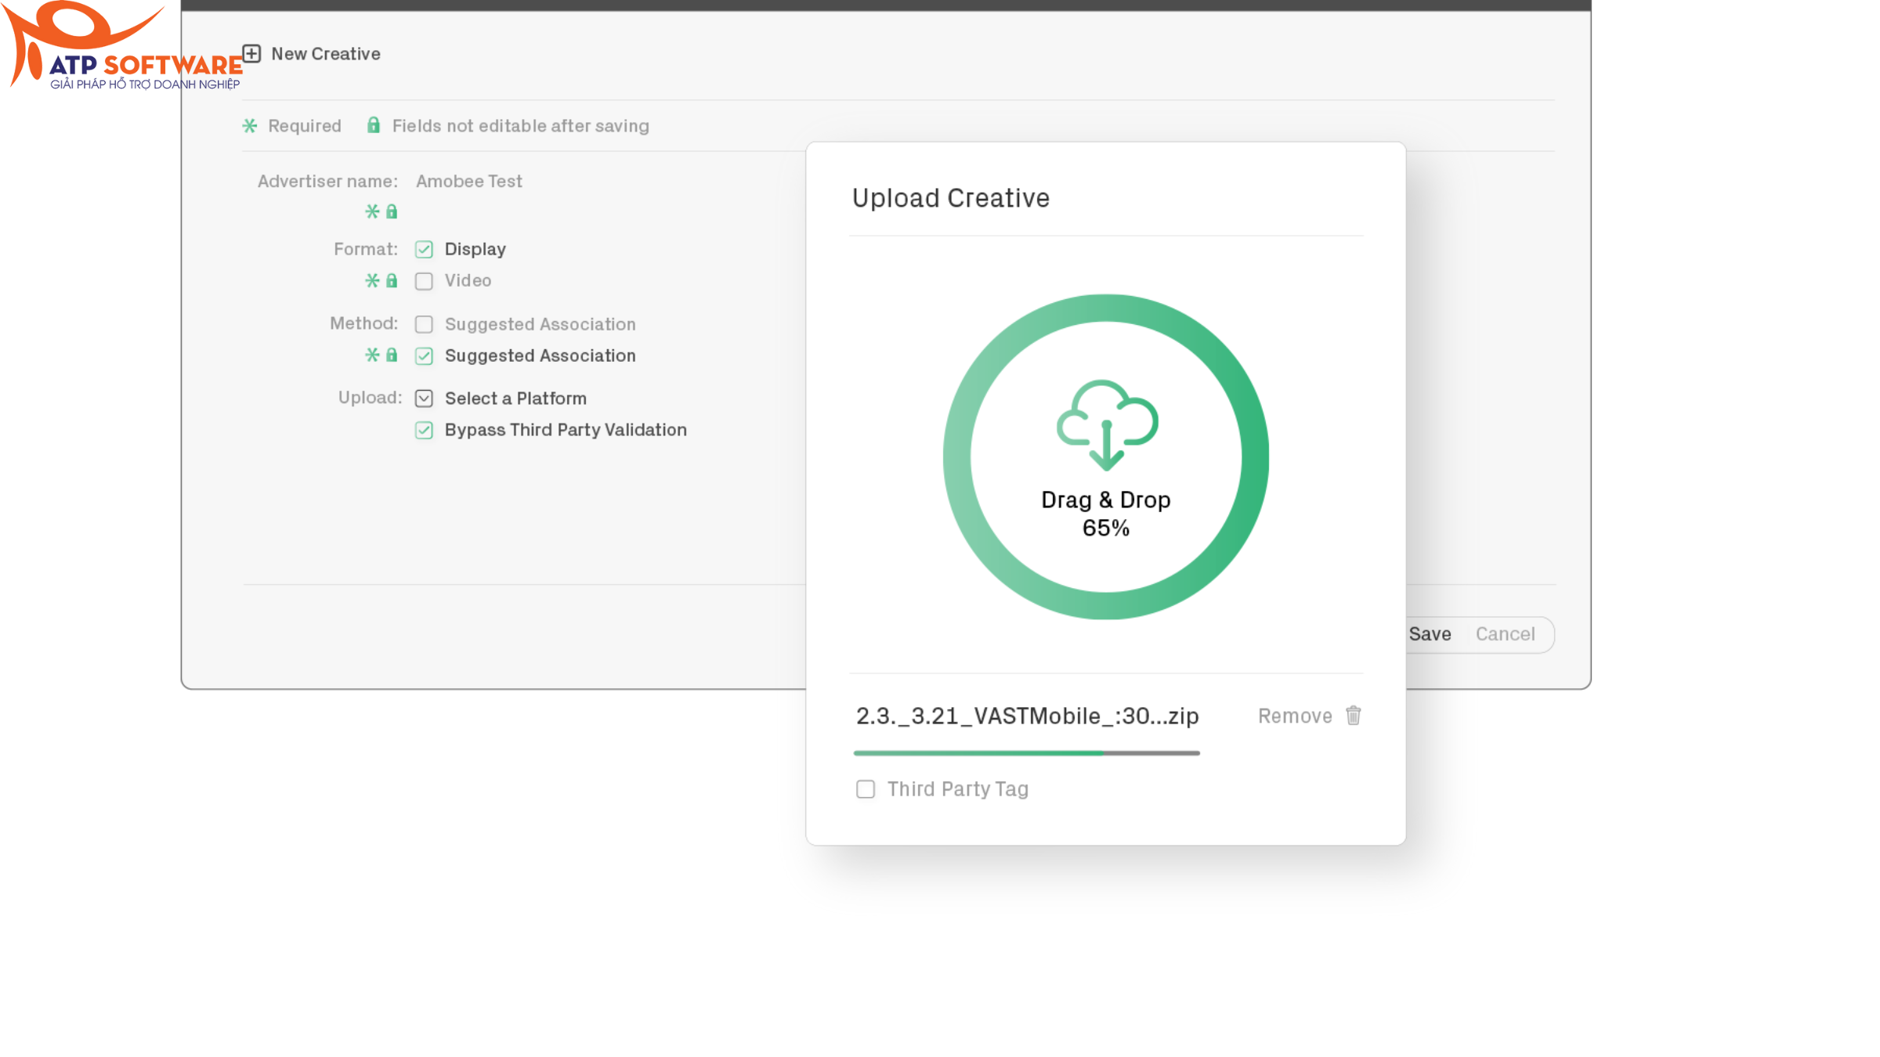Click the file upload progress bar

click(x=1027, y=753)
